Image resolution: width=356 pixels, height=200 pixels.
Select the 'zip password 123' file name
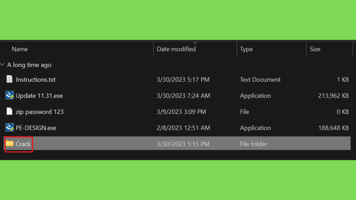coord(40,112)
